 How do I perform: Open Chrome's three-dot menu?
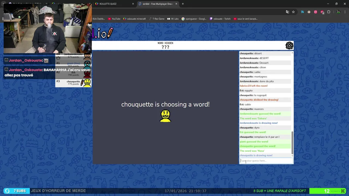[x=345, y=12]
